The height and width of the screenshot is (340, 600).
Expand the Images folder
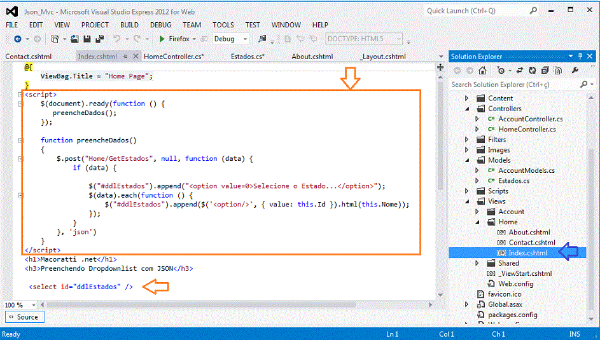click(466, 150)
